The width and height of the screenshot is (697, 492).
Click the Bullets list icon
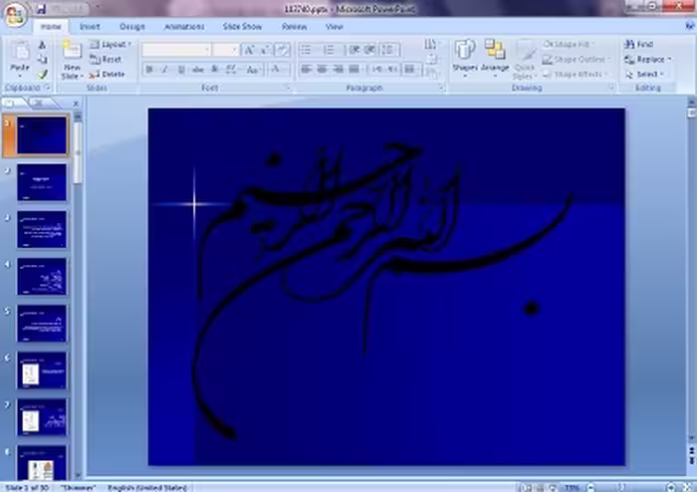click(307, 50)
